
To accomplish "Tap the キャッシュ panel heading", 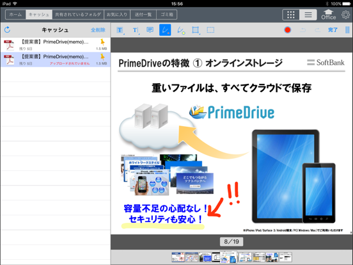I will pos(55,29).
